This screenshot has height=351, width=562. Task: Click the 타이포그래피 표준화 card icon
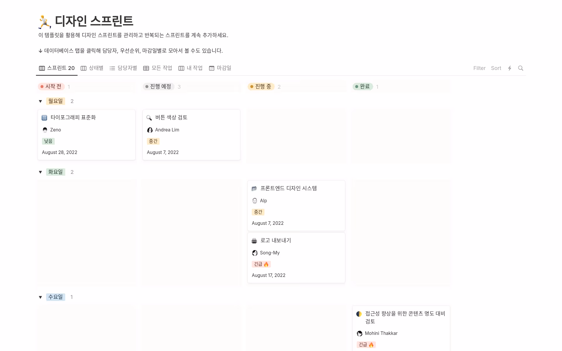click(44, 117)
